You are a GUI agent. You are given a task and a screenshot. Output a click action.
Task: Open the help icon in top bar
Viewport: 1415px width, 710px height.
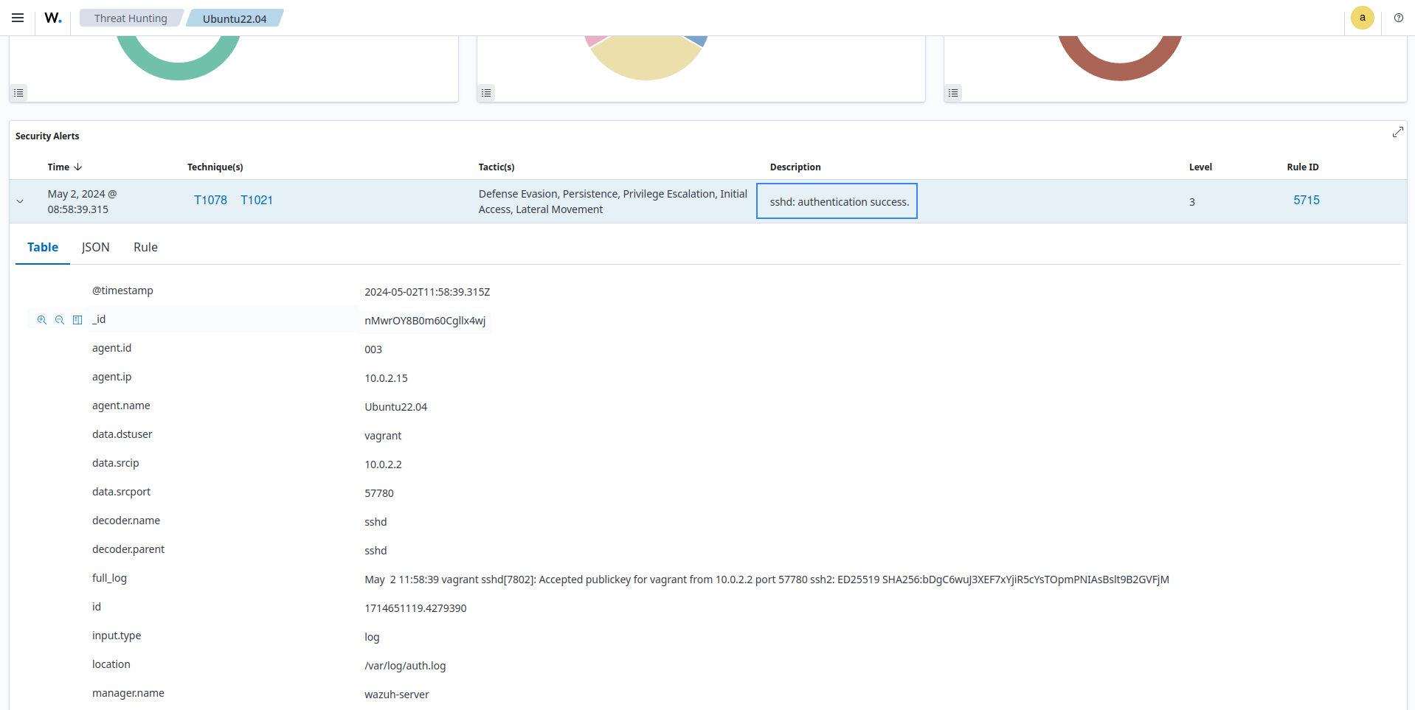tap(1398, 18)
